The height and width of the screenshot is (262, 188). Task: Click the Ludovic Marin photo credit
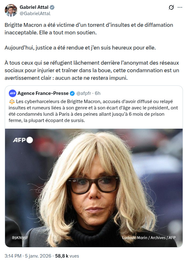coord(149,238)
